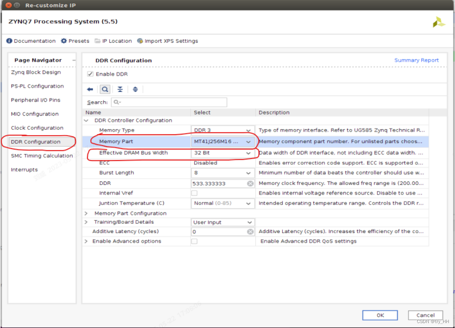
Task: Expand the Enable Advanced options group
Action: [86, 241]
